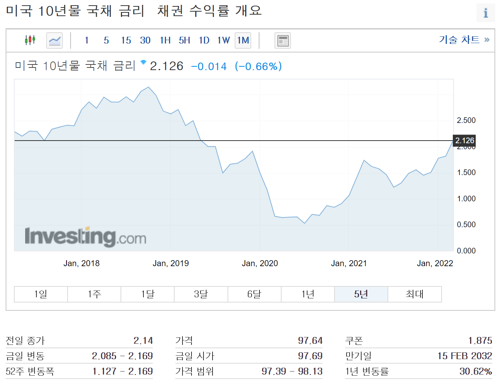Image resolution: width=502 pixels, height=385 pixels.
Task: Click the page title 미국 10년물 국채 금리 채권 수익률 개요
Action: [134, 10]
